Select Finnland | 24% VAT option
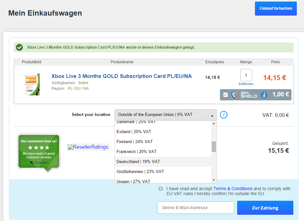 163,142
